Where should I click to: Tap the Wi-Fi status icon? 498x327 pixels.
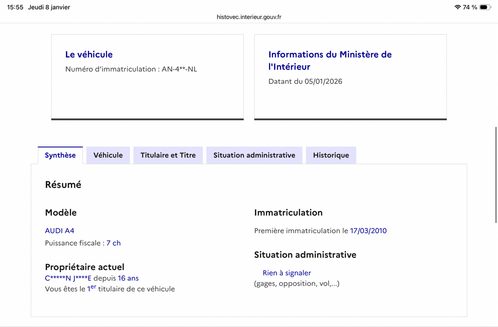458,7
